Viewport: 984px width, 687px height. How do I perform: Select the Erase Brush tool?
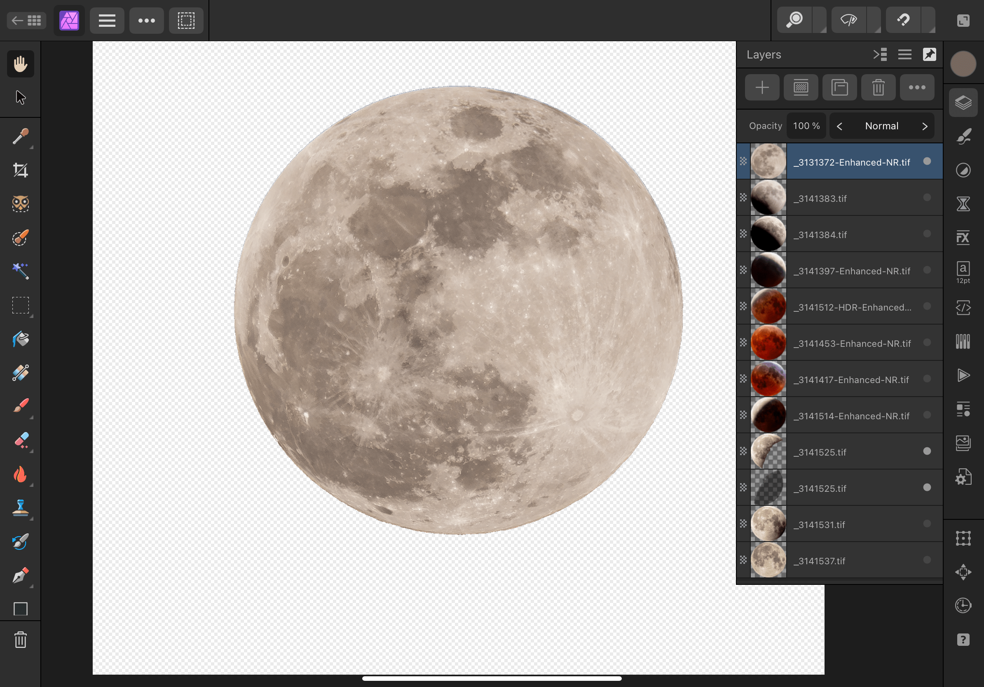click(20, 440)
